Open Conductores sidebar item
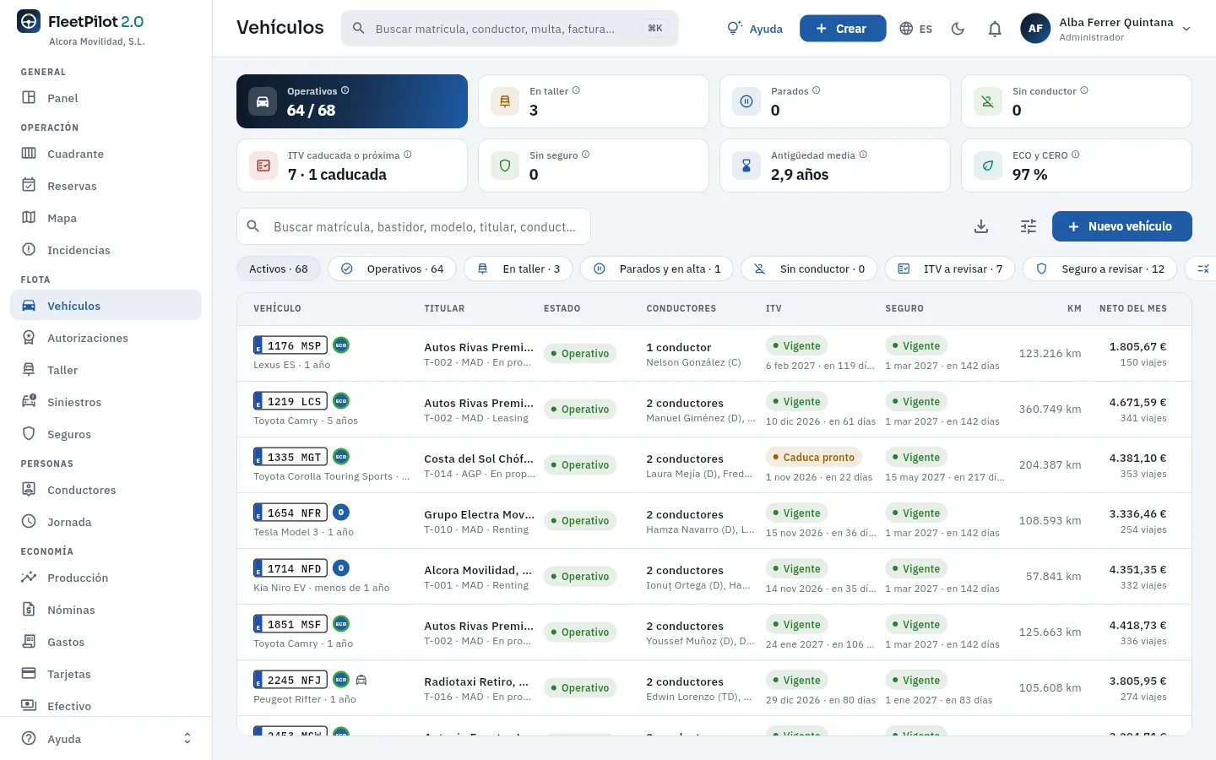The width and height of the screenshot is (1216, 760). point(106,490)
